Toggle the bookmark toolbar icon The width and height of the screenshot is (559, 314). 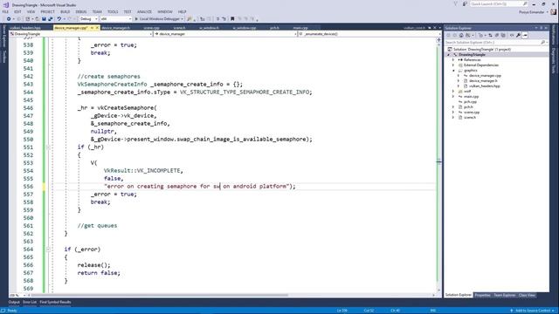pyautogui.click(x=232, y=19)
